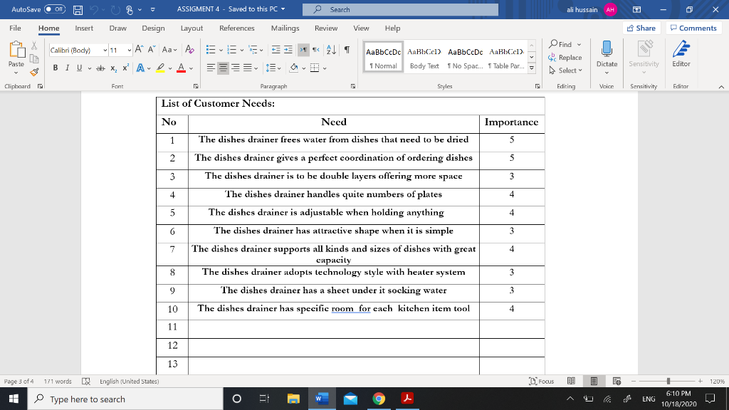Toggle Show/Hide paragraph marks
This screenshot has width=729, height=410.
point(347,50)
